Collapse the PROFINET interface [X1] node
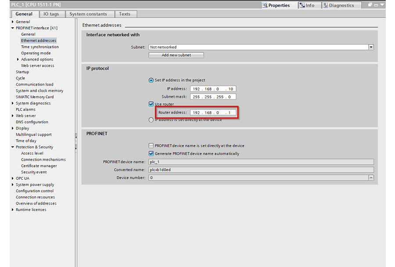 (x=13, y=28)
